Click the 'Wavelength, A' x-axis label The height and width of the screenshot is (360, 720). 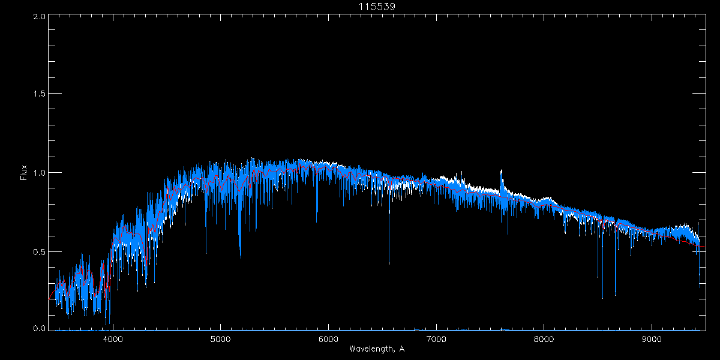[376, 349]
